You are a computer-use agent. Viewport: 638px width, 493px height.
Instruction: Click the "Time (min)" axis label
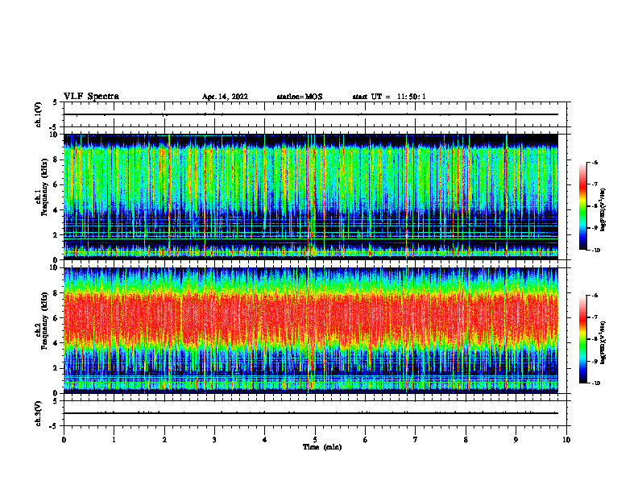[x=322, y=447]
